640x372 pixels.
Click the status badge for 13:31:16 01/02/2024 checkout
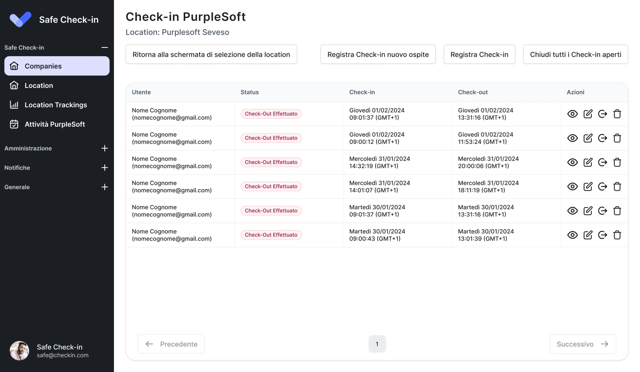(271, 114)
